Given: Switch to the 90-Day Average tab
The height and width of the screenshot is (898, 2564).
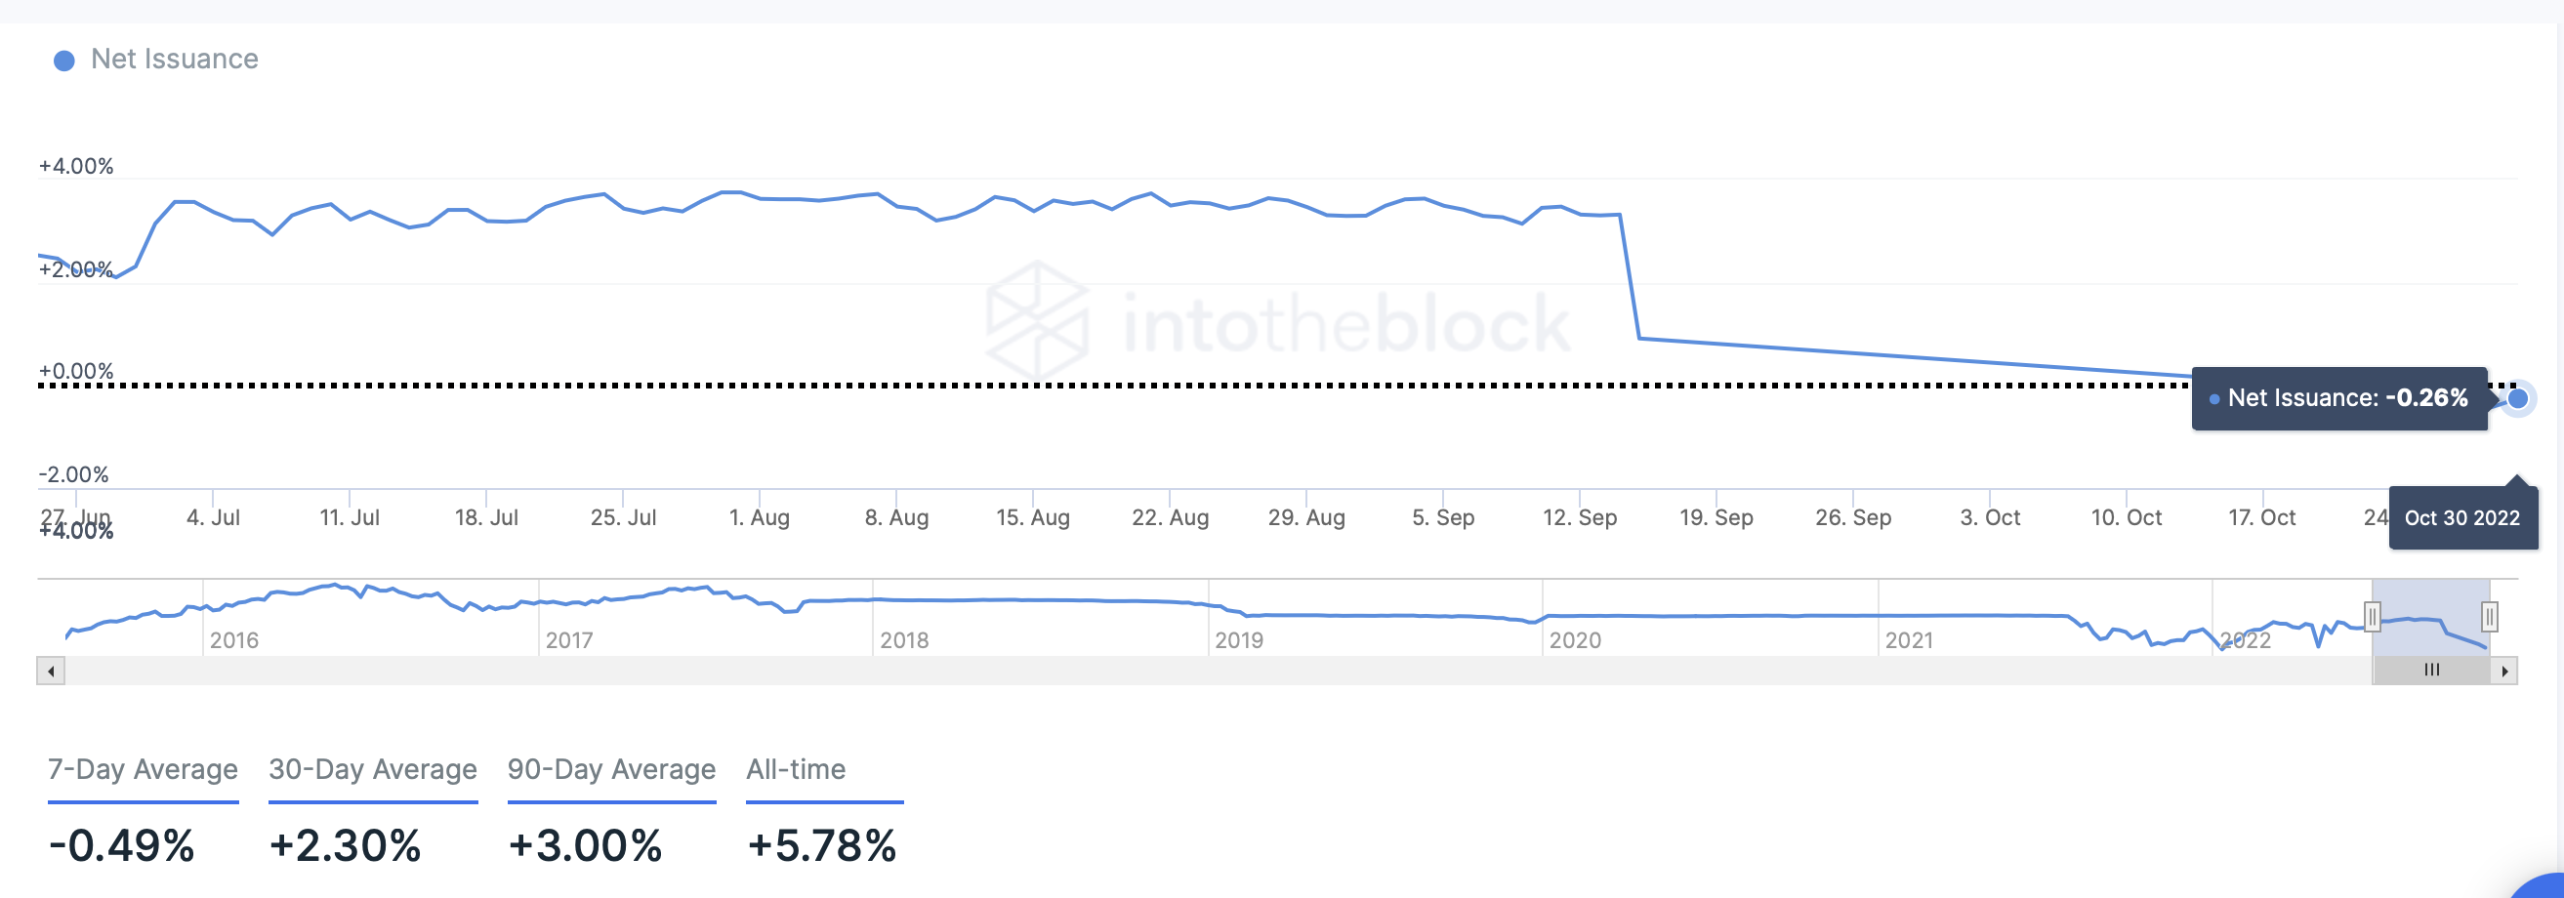Looking at the screenshot, I should (x=611, y=769).
